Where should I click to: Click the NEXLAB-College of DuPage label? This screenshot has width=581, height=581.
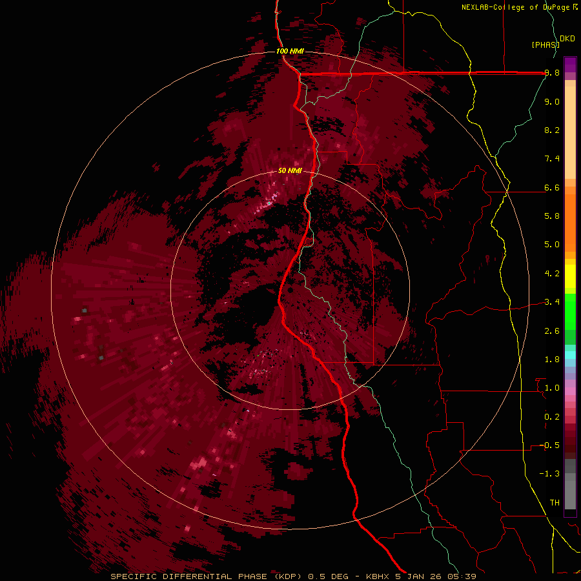point(516,7)
